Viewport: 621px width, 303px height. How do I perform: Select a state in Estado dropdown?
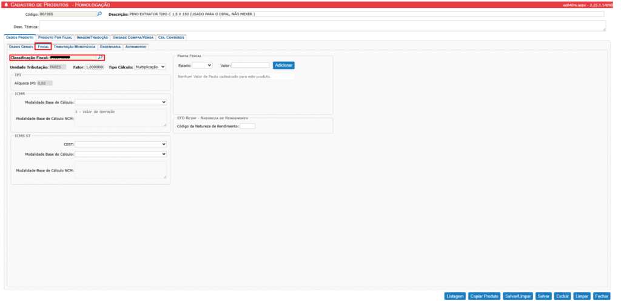pos(201,65)
